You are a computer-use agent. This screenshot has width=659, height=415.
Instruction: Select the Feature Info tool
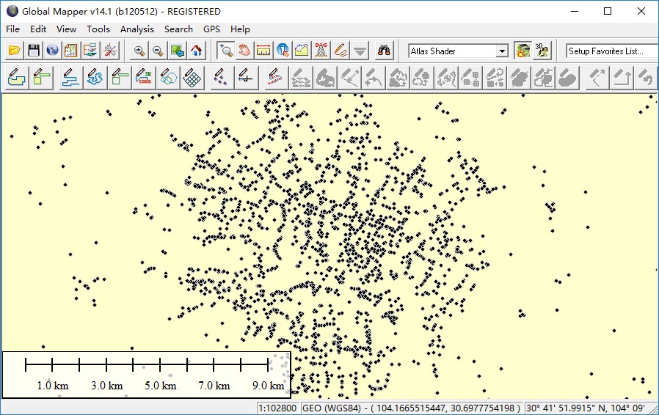tap(283, 51)
